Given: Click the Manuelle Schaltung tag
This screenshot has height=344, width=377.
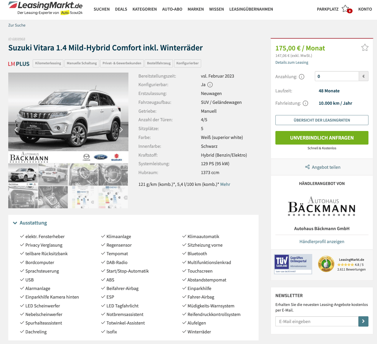Looking at the screenshot, I should [82, 63].
